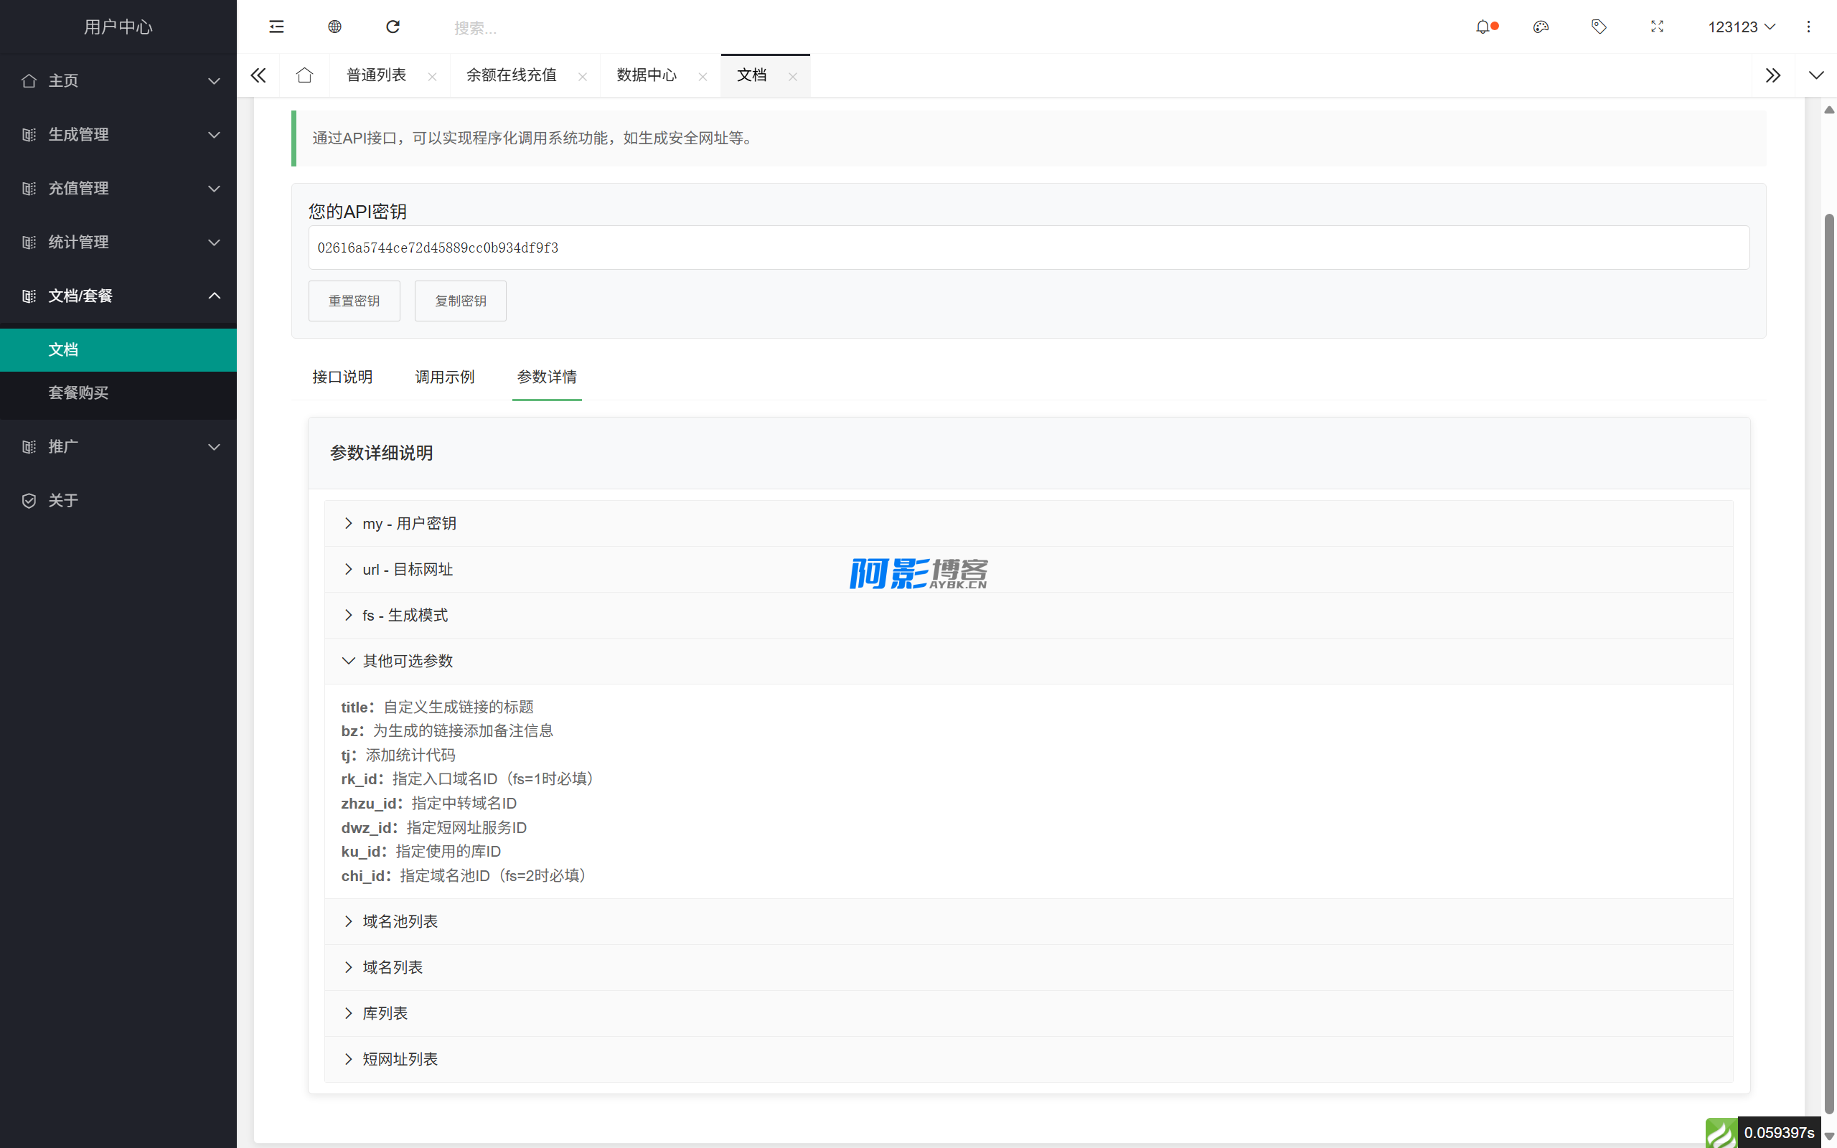The height and width of the screenshot is (1148, 1837).
Task: Collapse the 其他可选参数 section
Action: 408,661
